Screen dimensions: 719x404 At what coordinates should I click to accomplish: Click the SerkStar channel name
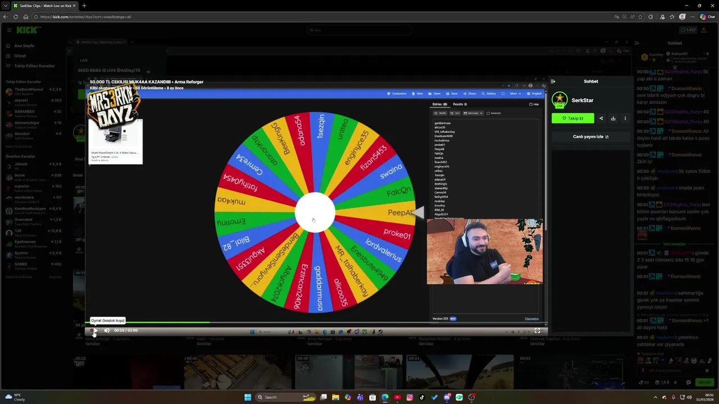pyautogui.click(x=582, y=100)
